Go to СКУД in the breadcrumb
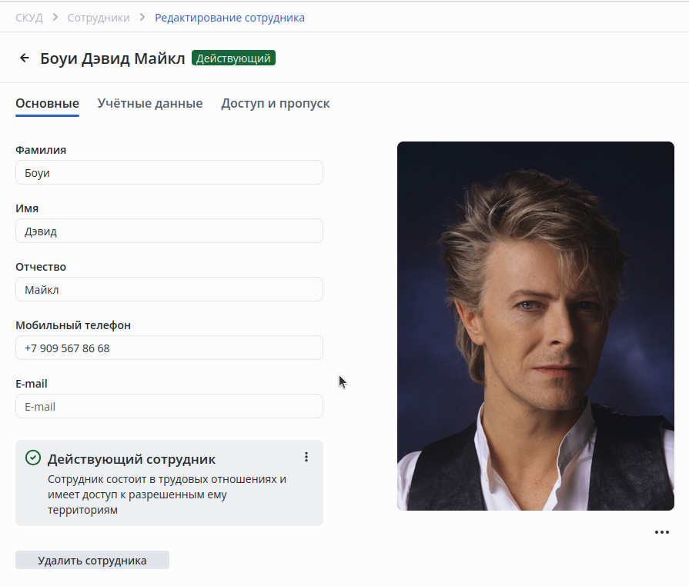Image resolution: width=689 pixels, height=586 pixels. [x=29, y=18]
